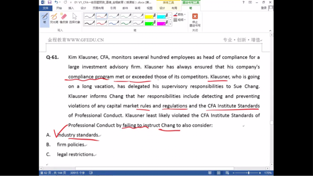Choose the Select Objects (选择对象) cursor tool

coord(75,18)
